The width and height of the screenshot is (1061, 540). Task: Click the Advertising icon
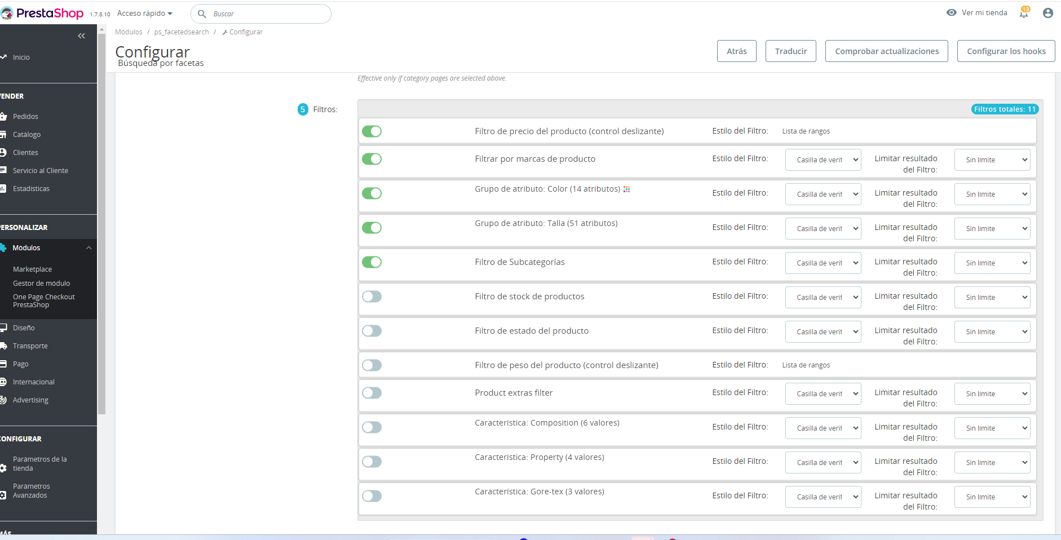[3, 400]
